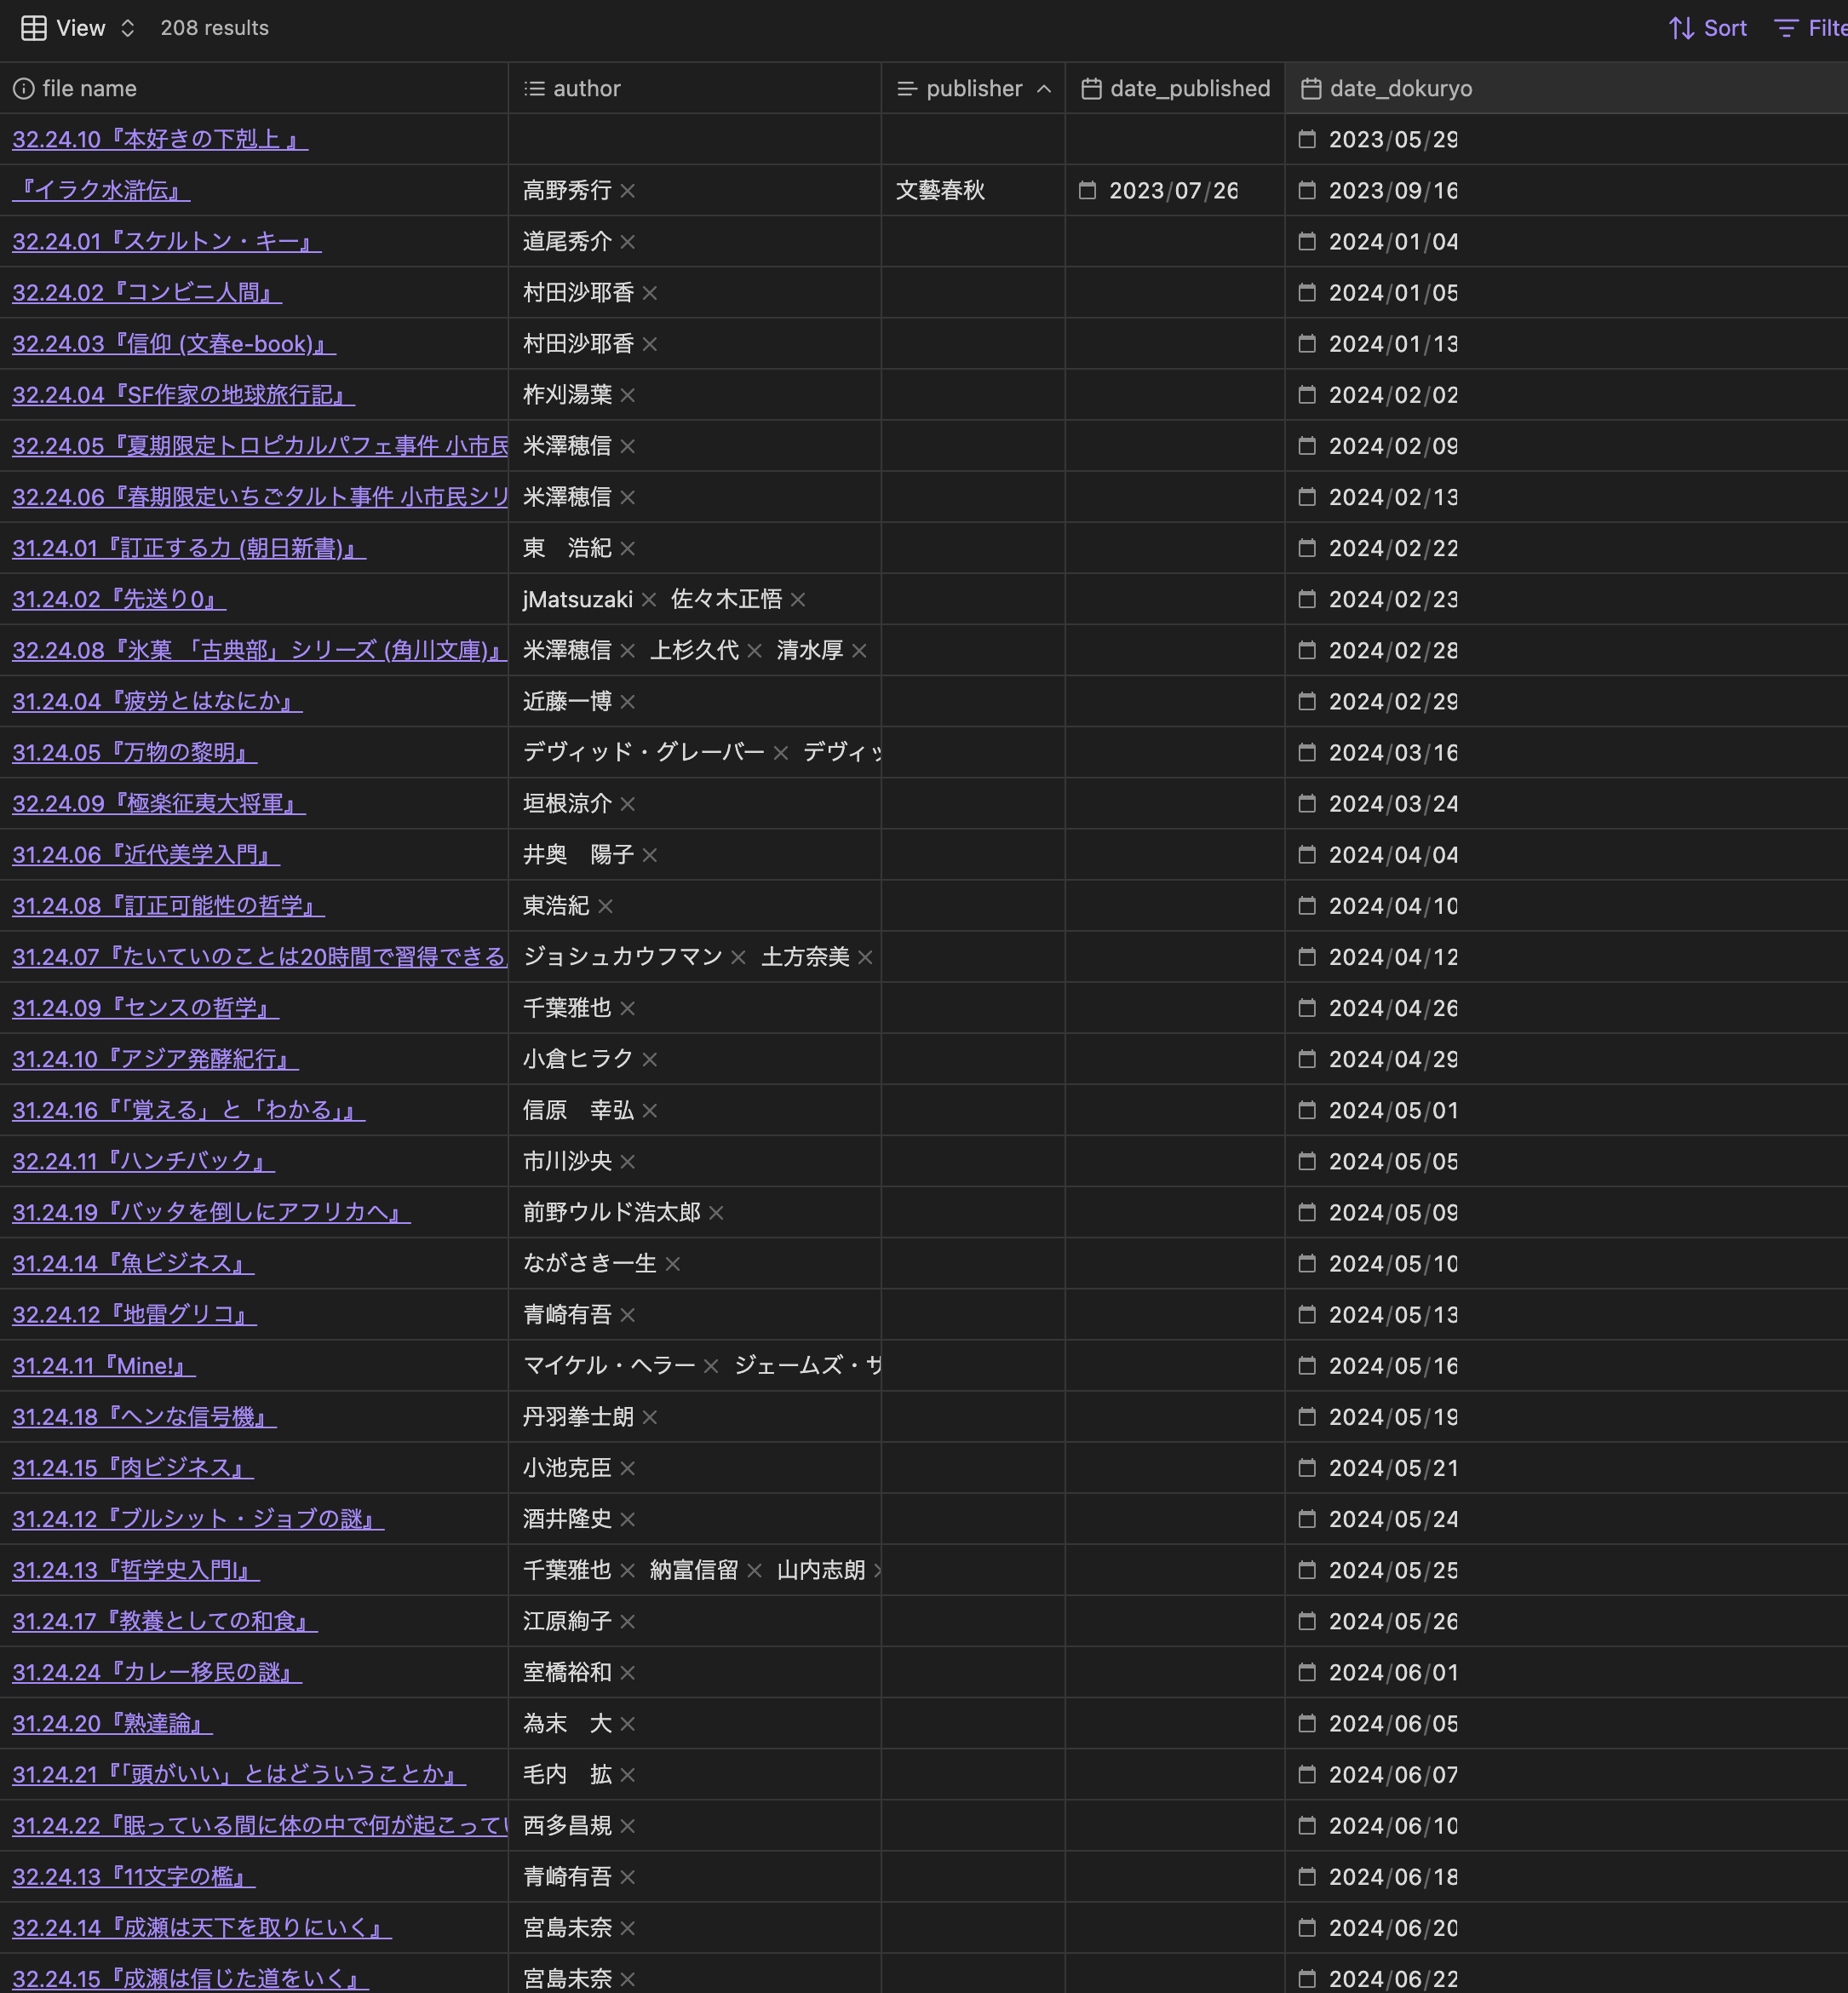Toggle the publisher column sort caret
This screenshot has height=1993, width=1848.
click(1044, 89)
